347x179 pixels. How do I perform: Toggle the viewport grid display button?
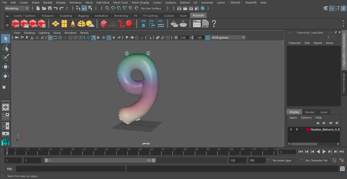[x=50, y=38]
